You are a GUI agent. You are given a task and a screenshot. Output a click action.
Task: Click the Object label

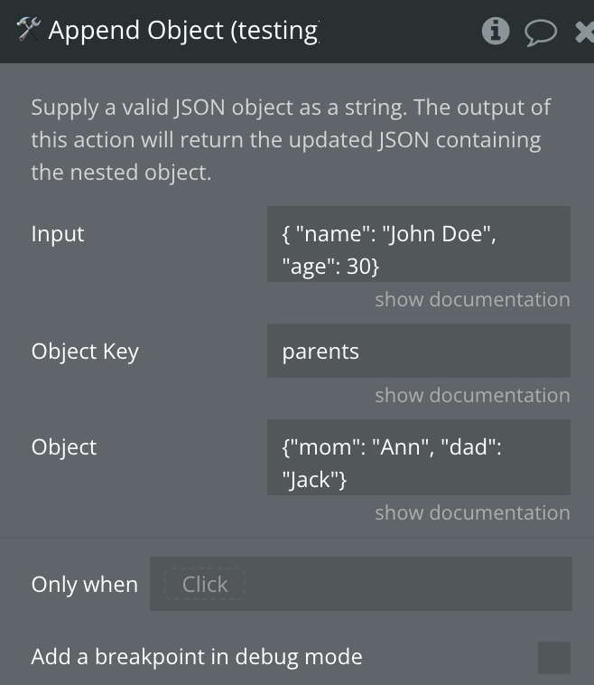(64, 447)
